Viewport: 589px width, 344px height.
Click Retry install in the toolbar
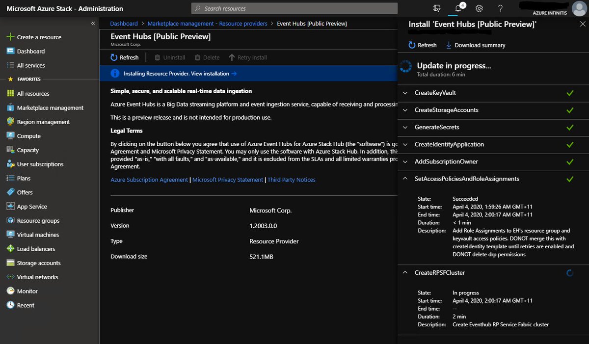coord(248,57)
